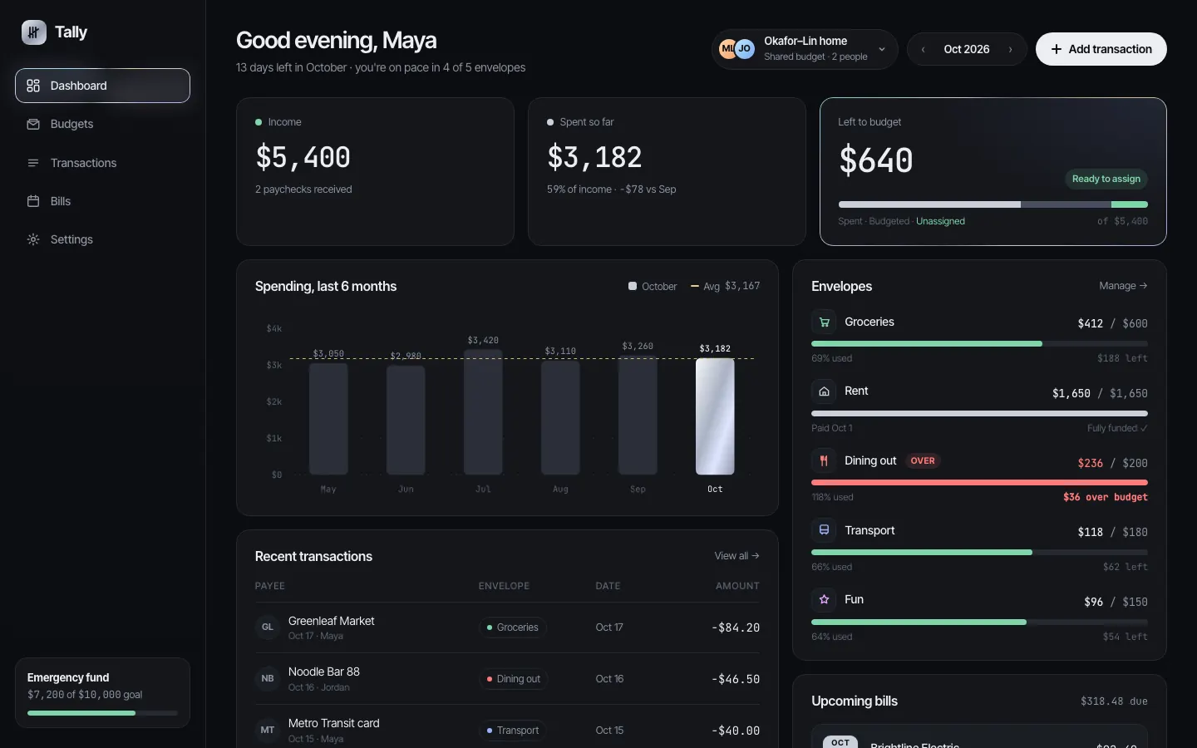
Task: Click the Bills calendar icon
Action: point(33,201)
